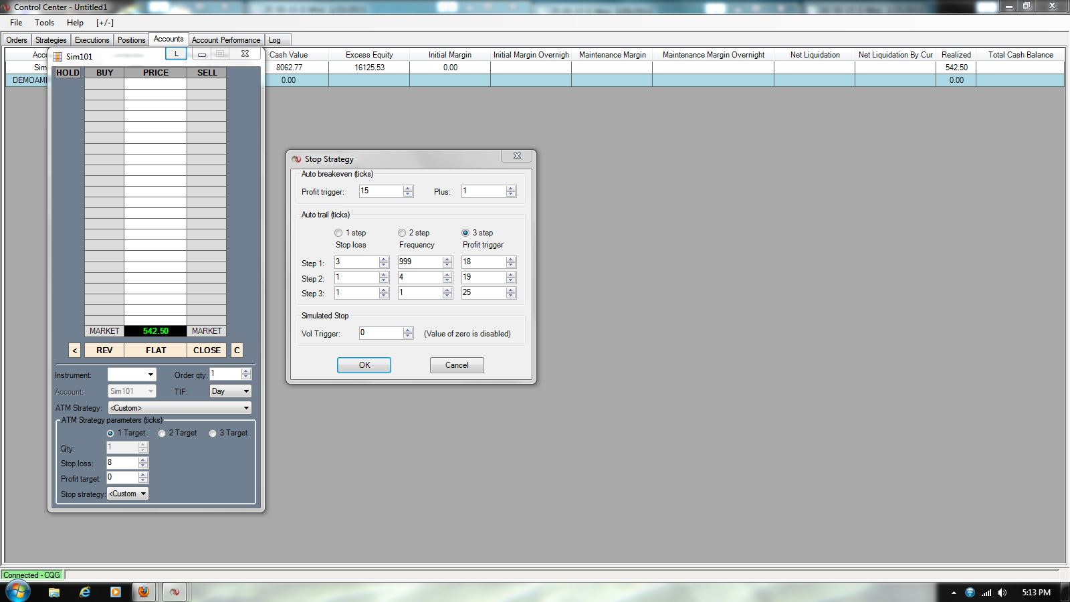
Task: Choose the 2 Target ATM option
Action: (x=162, y=433)
